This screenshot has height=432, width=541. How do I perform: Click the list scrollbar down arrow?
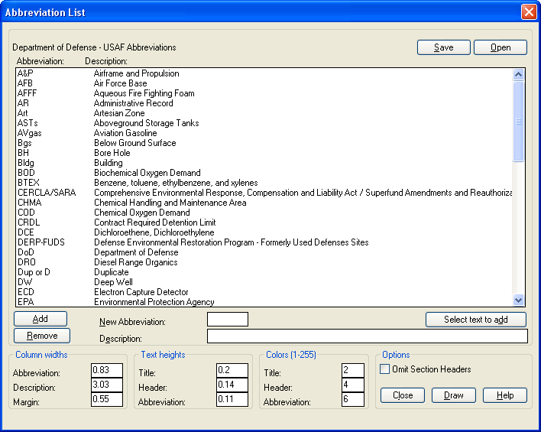[518, 300]
